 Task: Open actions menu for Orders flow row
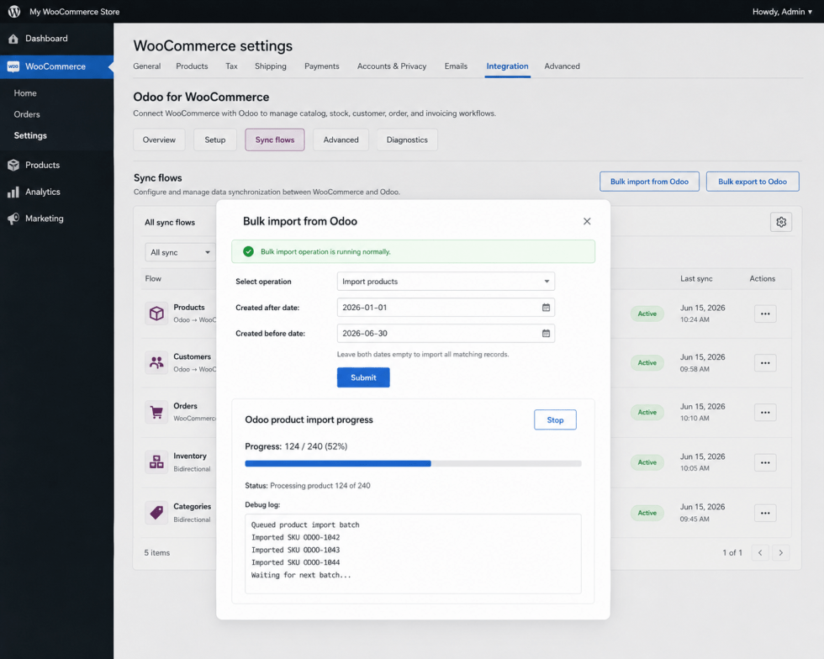click(765, 413)
